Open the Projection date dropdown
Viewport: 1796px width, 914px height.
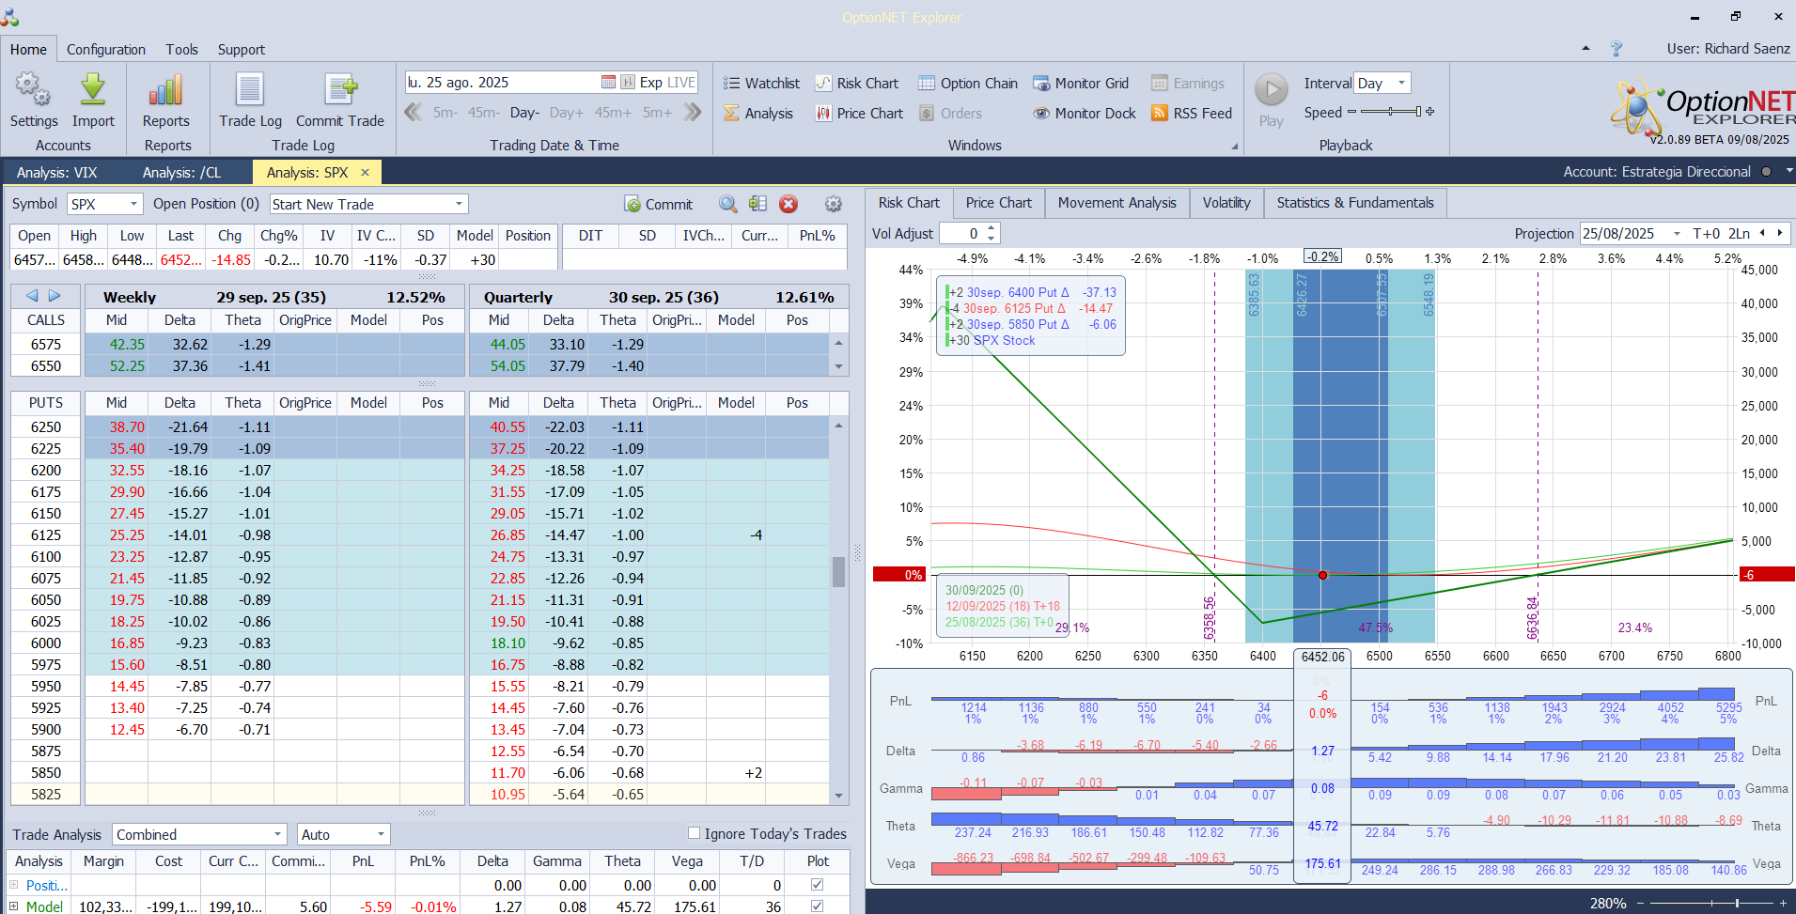1677,233
